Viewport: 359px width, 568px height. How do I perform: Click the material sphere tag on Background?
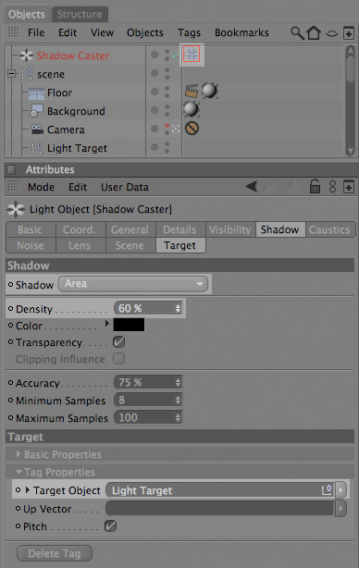pyautogui.click(x=192, y=109)
